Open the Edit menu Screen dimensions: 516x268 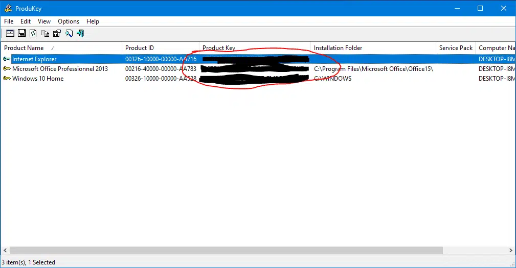point(26,21)
